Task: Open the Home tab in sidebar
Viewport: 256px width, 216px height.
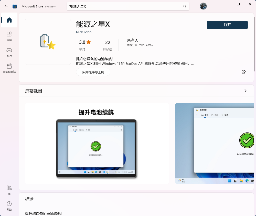Action: [x=9, y=20]
